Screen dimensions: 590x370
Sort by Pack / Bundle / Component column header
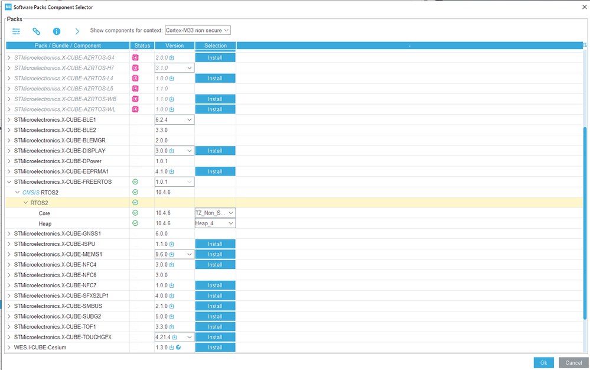(68, 46)
